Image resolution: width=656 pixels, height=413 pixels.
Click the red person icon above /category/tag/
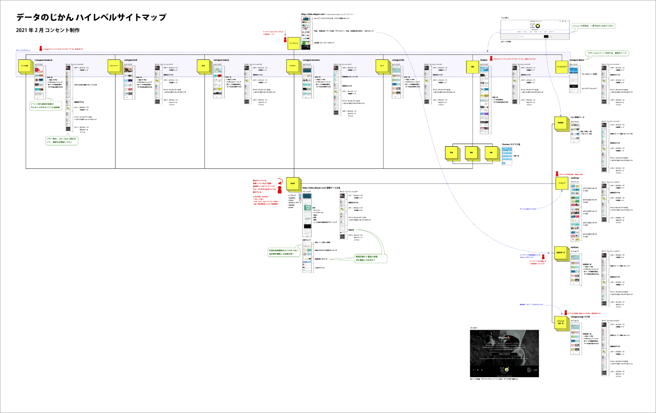point(566,312)
